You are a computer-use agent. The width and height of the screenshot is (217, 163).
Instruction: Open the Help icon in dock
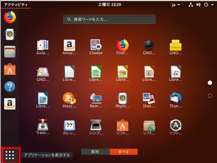tap(10, 87)
